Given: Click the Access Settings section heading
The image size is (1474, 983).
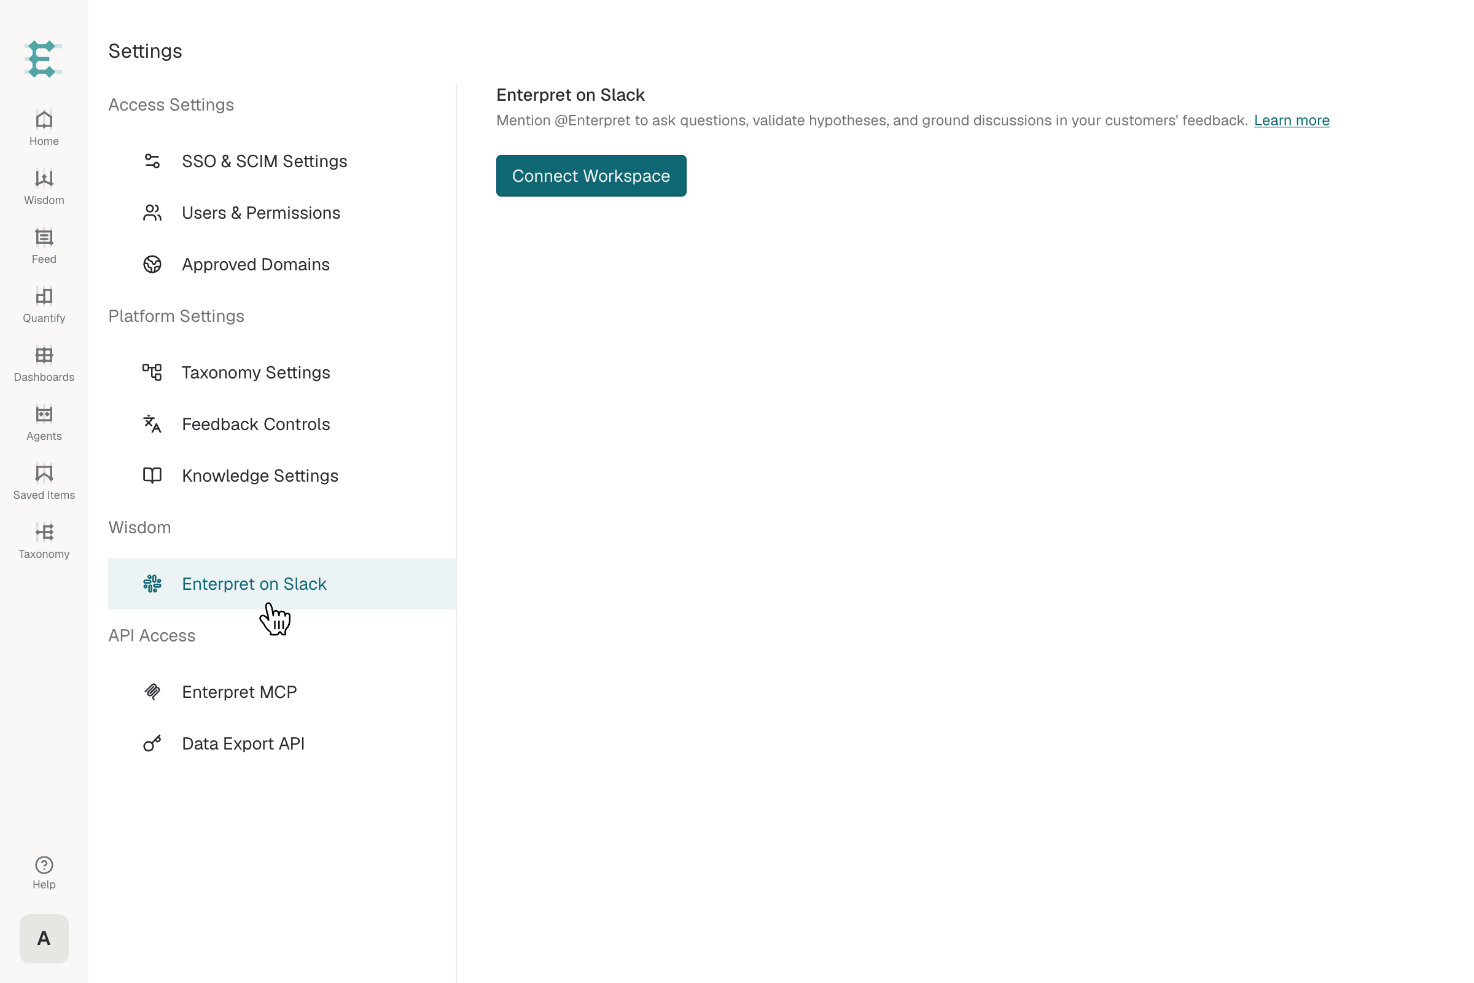Looking at the screenshot, I should coord(171,104).
